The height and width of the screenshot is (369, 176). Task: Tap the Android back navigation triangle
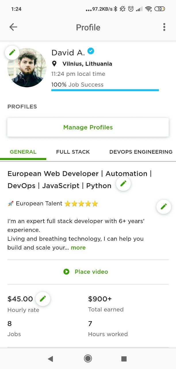(x=50, y=359)
